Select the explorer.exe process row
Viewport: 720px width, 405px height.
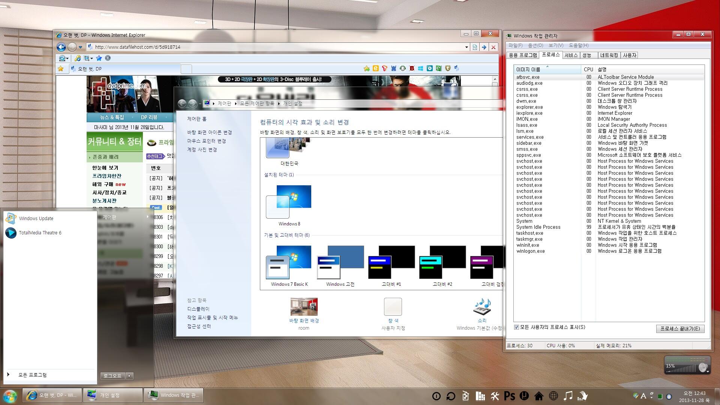pos(529,107)
